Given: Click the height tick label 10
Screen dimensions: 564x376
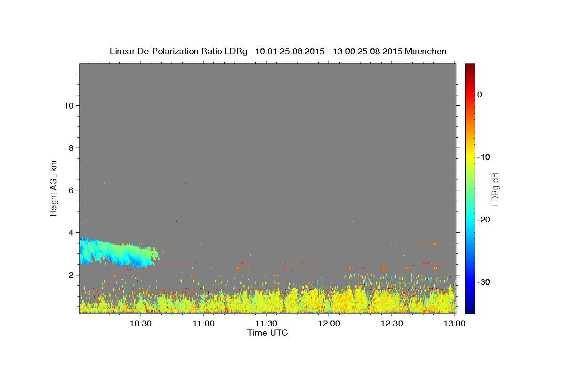Looking at the screenshot, I should coord(68,106).
